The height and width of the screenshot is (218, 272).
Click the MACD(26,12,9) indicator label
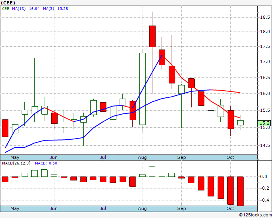click(16, 163)
